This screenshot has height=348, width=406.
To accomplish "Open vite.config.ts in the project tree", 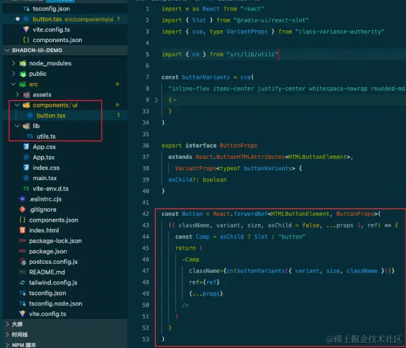I will click(47, 314).
